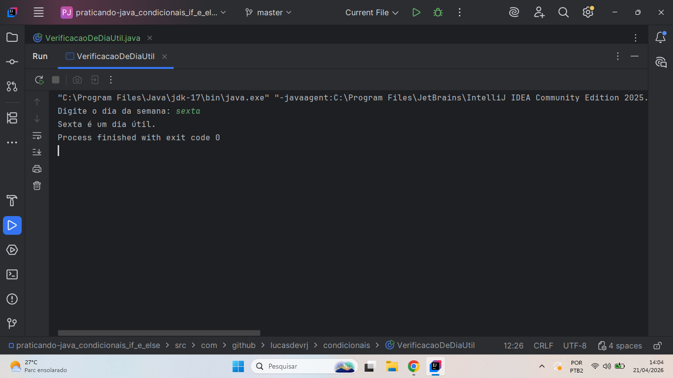Open the Commit tool window

tap(12, 62)
